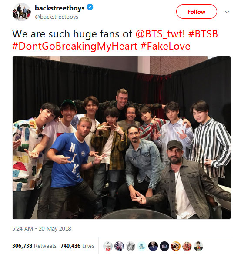Open the #BTSB hashtag
Image resolution: width=241 pixels, height=254 pixels.
coord(203,34)
